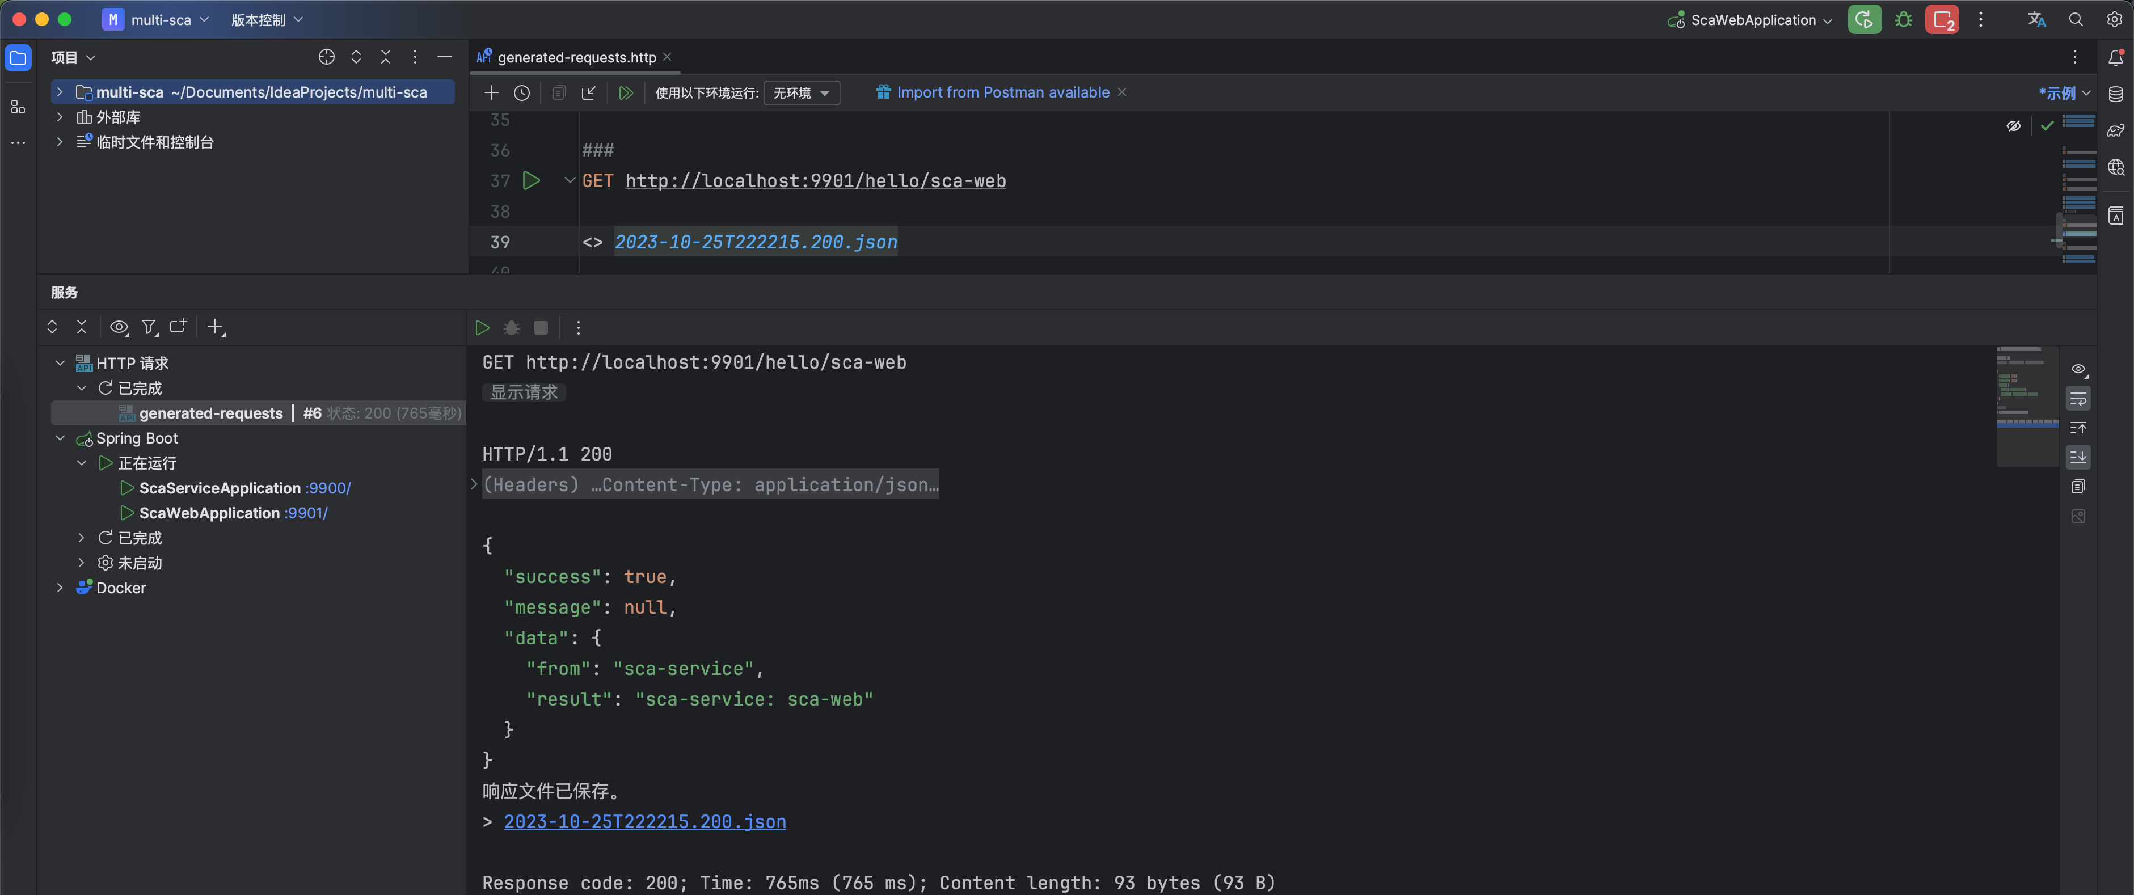2134x895 pixels.
Task: Toggle editor inspections eye-off icon
Action: coord(2014,126)
